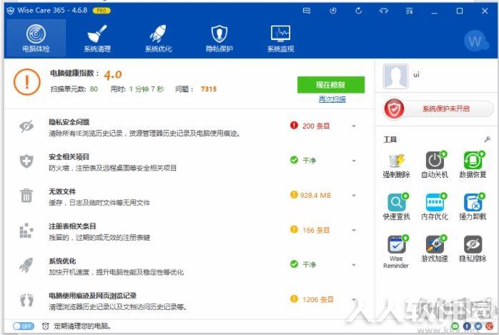Enable 系统保护未开启 system protection button

[x=438, y=109]
